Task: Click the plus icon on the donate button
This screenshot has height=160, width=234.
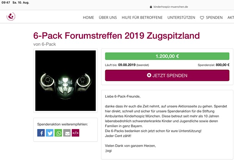Action: pyautogui.click(x=149, y=75)
